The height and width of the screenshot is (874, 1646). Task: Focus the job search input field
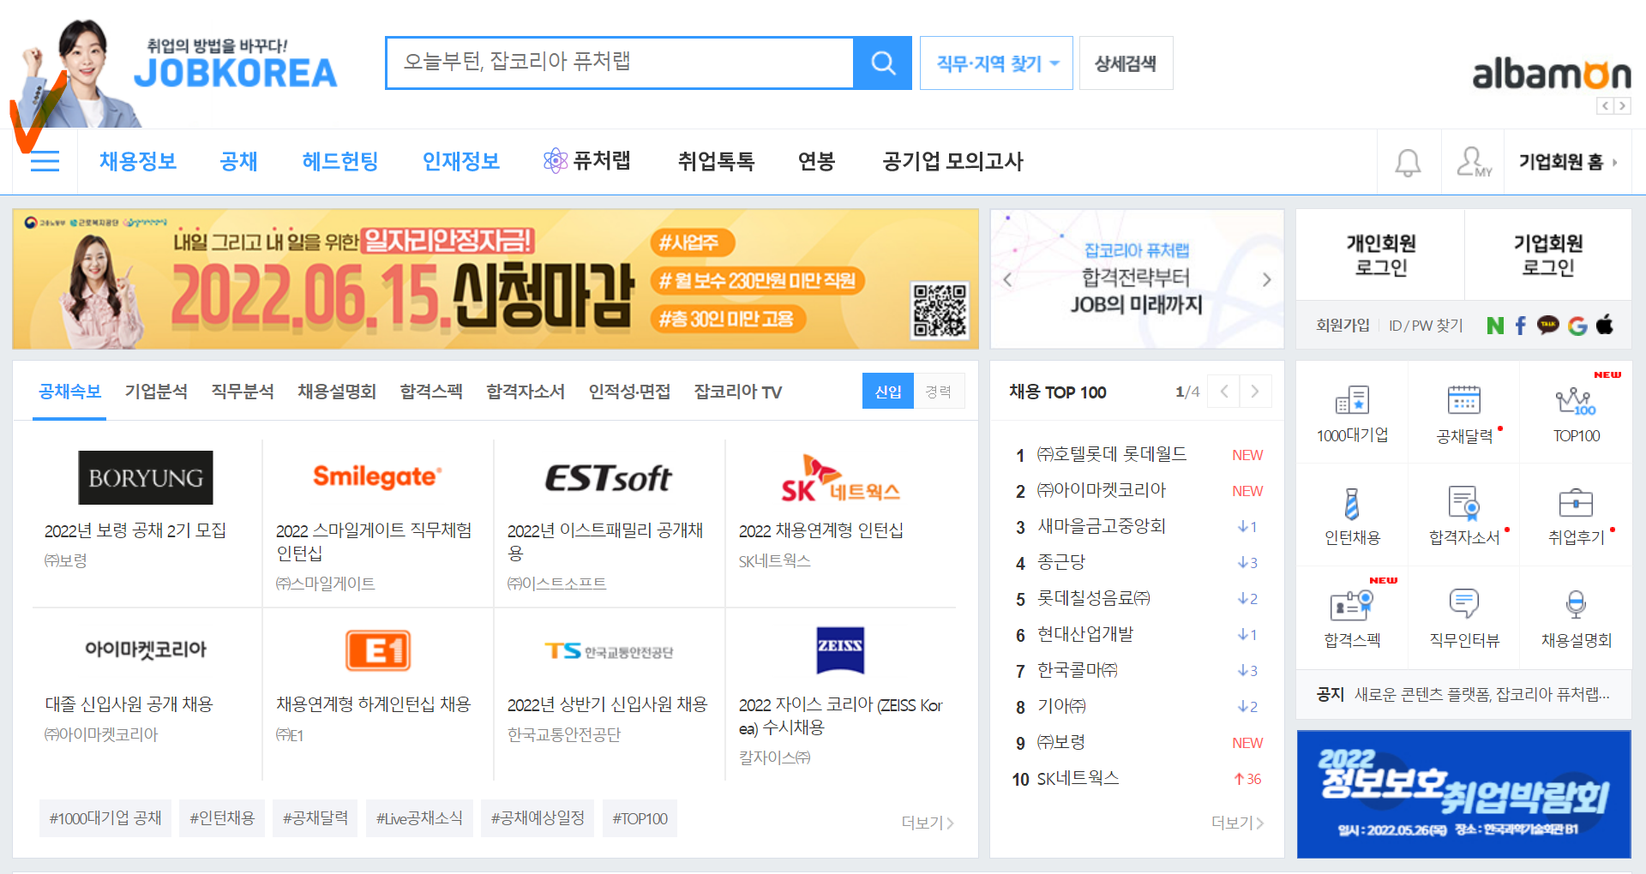click(620, 63)
